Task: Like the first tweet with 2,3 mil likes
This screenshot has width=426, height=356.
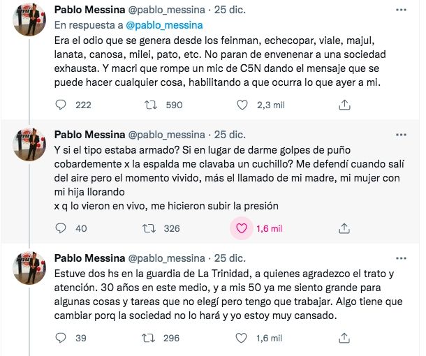Action: tap(242, 105)
